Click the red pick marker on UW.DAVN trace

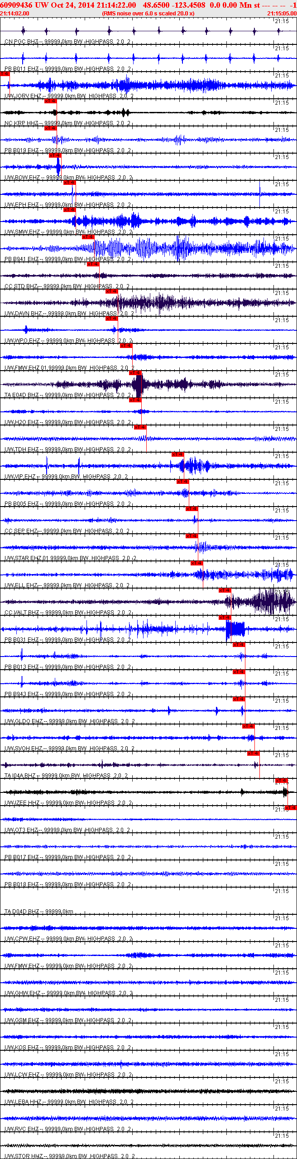112,291
